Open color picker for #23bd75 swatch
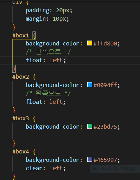Screen dimensions: 140x180 pyautogui.click(x=90, y=126)
